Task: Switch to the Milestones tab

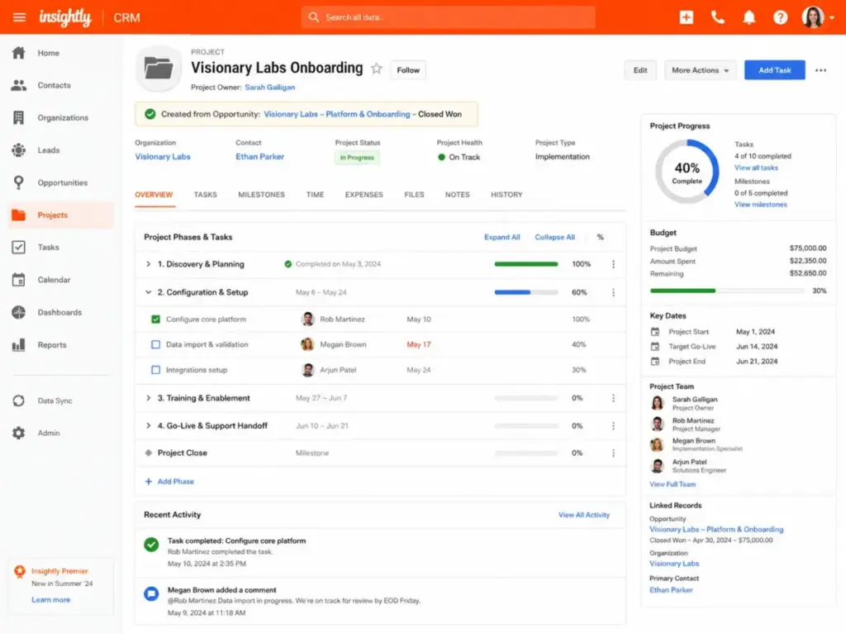Action: pyautogui.click(x=261, y=195)
